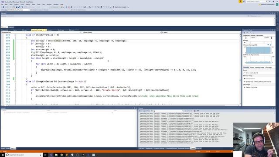The height and width of the screenshot is (157, 279).
Task: Open Visual Studio from the taskbar
Action: [51, 155]
